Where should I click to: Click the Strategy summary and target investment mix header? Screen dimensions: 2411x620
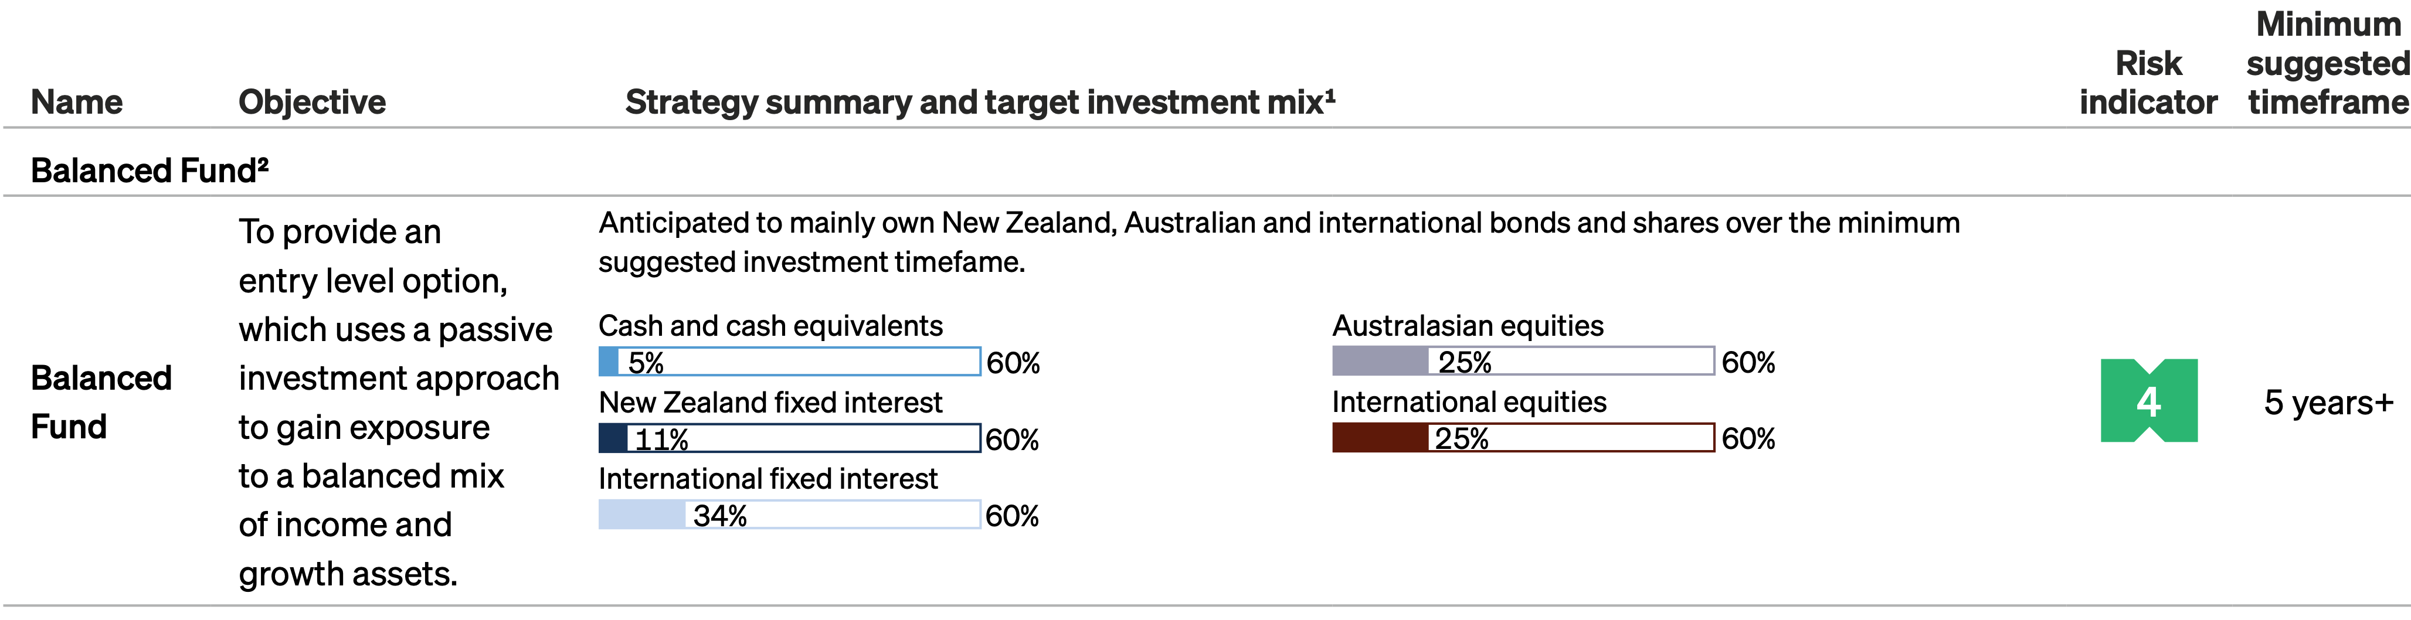tap(980, 102)
